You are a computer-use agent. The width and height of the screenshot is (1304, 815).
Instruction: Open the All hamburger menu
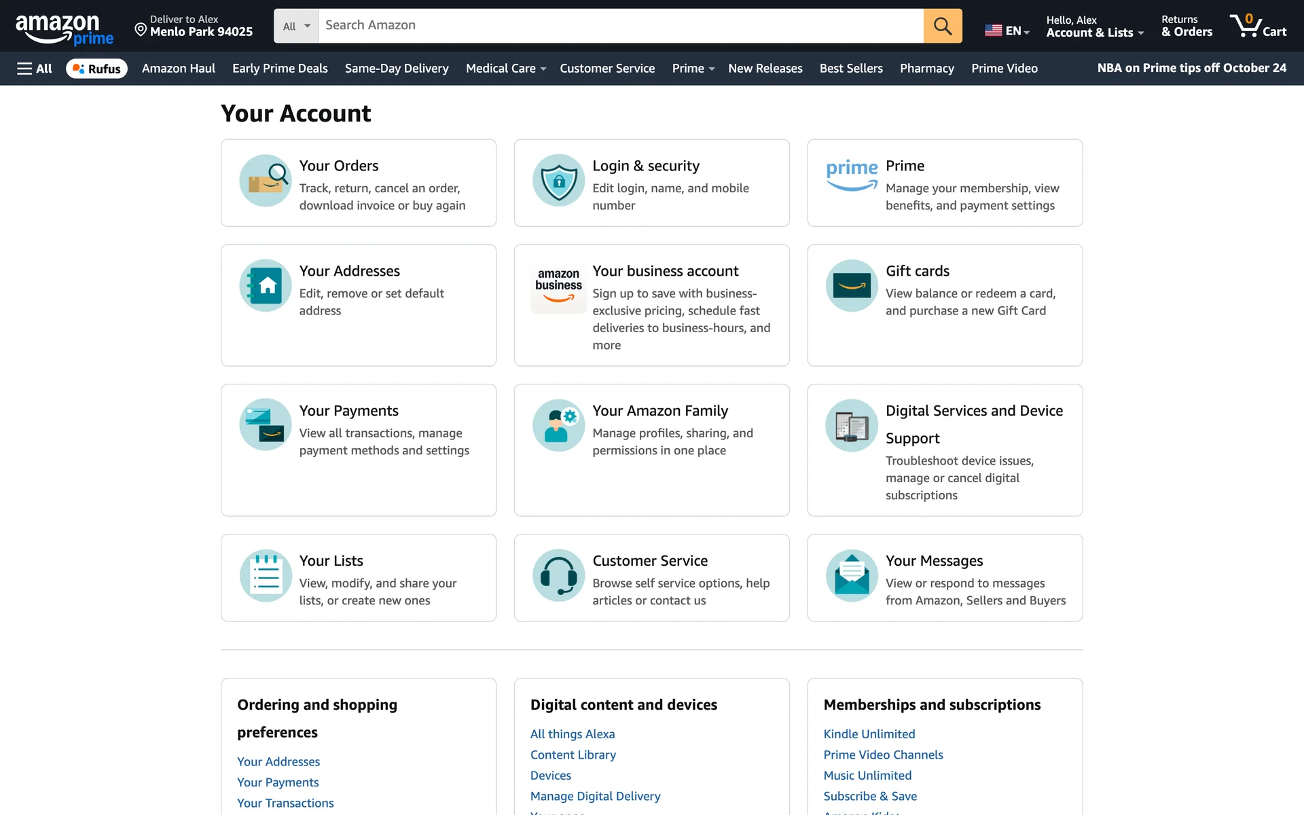click(34, 69)
